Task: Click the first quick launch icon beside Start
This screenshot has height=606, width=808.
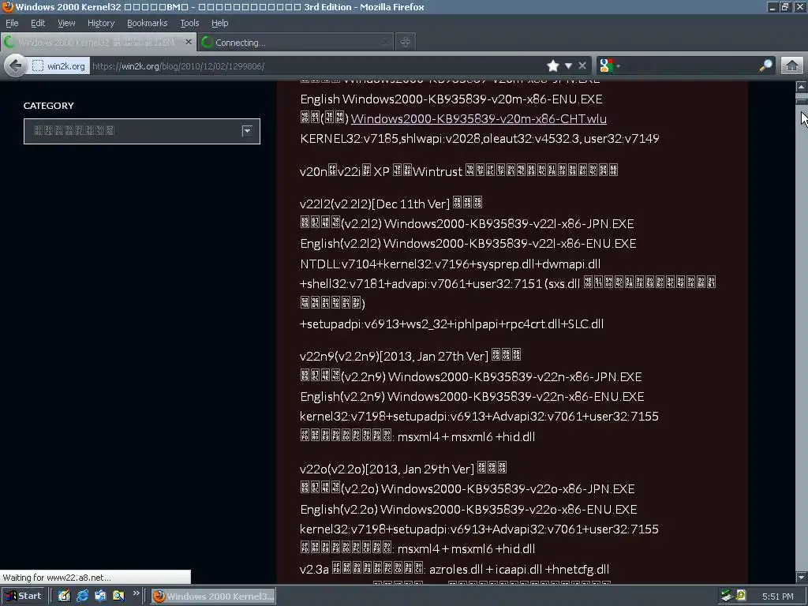Action: pyautogui.click(x=65, y=596)
